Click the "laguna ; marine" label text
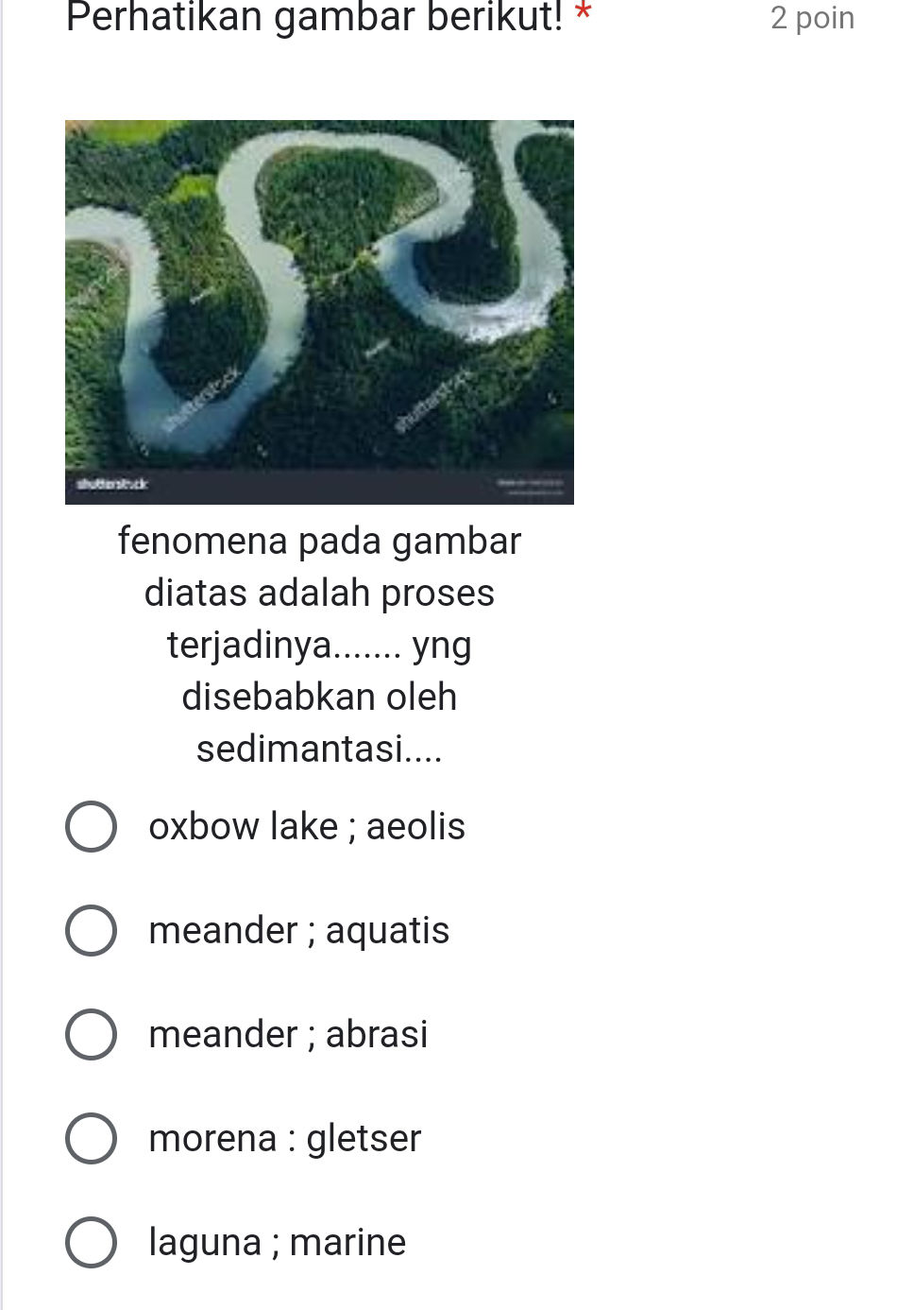The image size is (914, 1310). pos(277,1243)
